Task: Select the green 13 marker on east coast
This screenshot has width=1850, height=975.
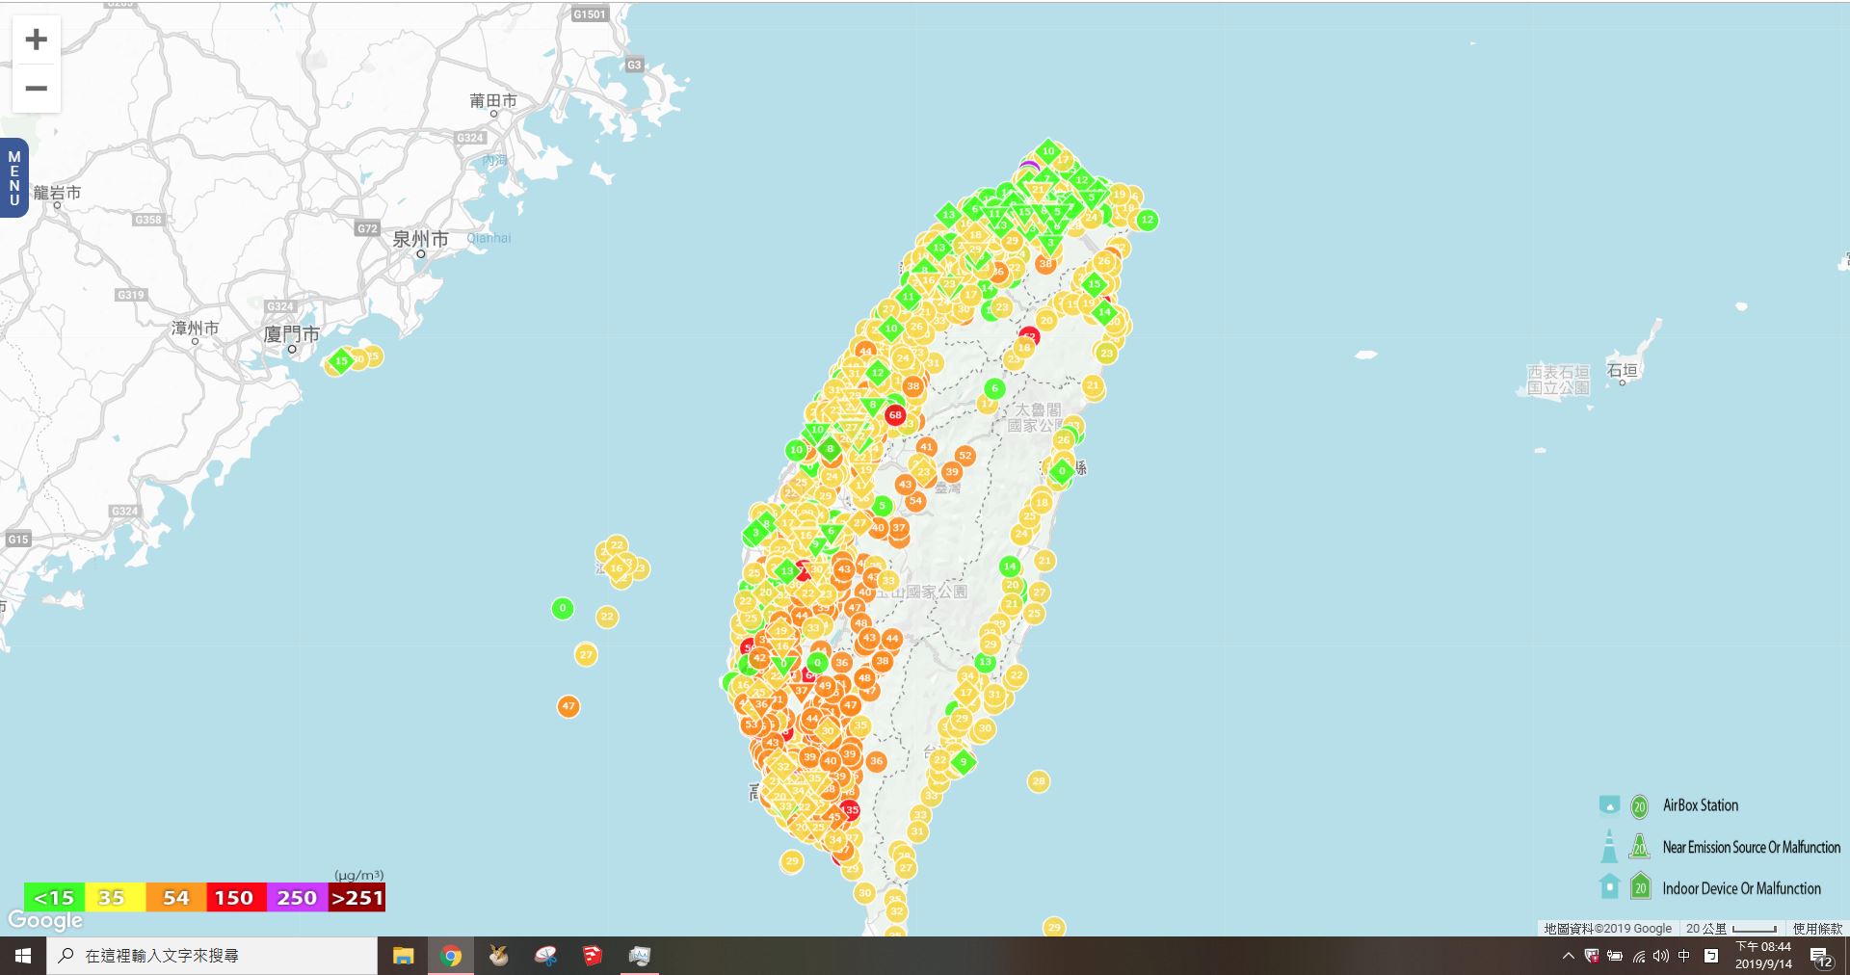Action: click(x=985, y=663)
